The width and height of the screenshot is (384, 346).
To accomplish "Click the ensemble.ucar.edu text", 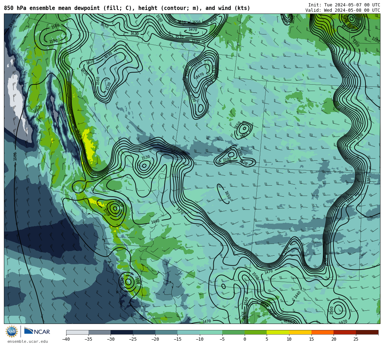I will click(x=28, y=341).
